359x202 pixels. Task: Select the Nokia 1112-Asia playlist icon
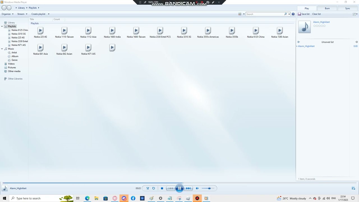coord(88,30)
